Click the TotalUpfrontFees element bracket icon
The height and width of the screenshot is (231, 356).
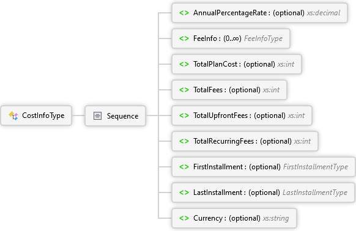tap(184, 116)
